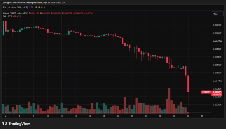Click date label 21 on time axis

tap(202, 116)
